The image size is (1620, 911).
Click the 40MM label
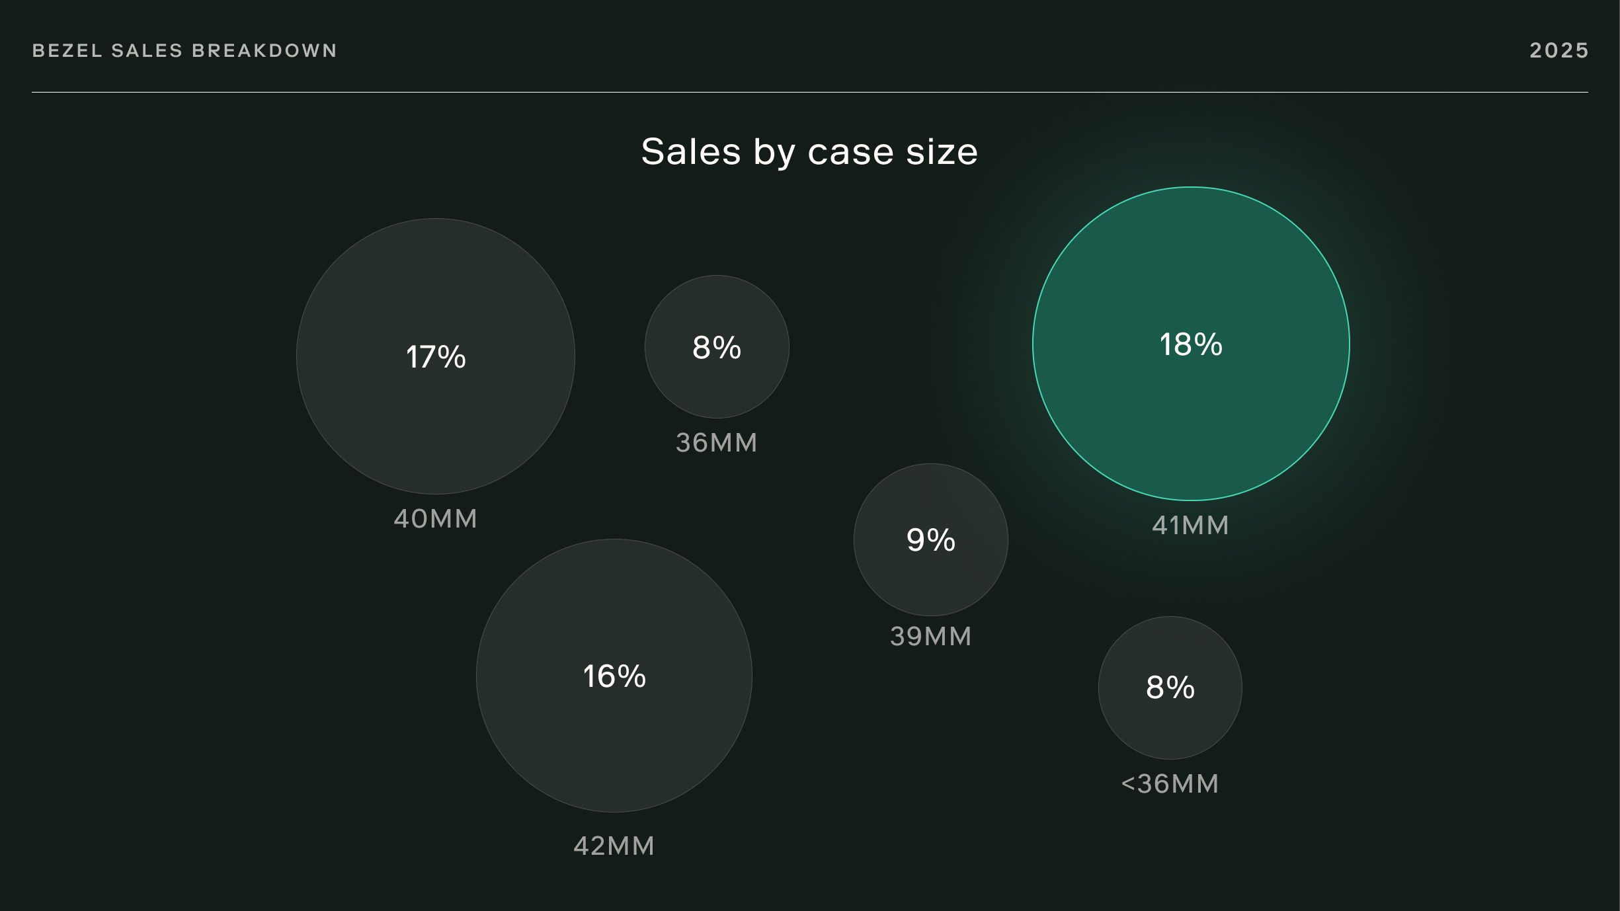[435, 519]
